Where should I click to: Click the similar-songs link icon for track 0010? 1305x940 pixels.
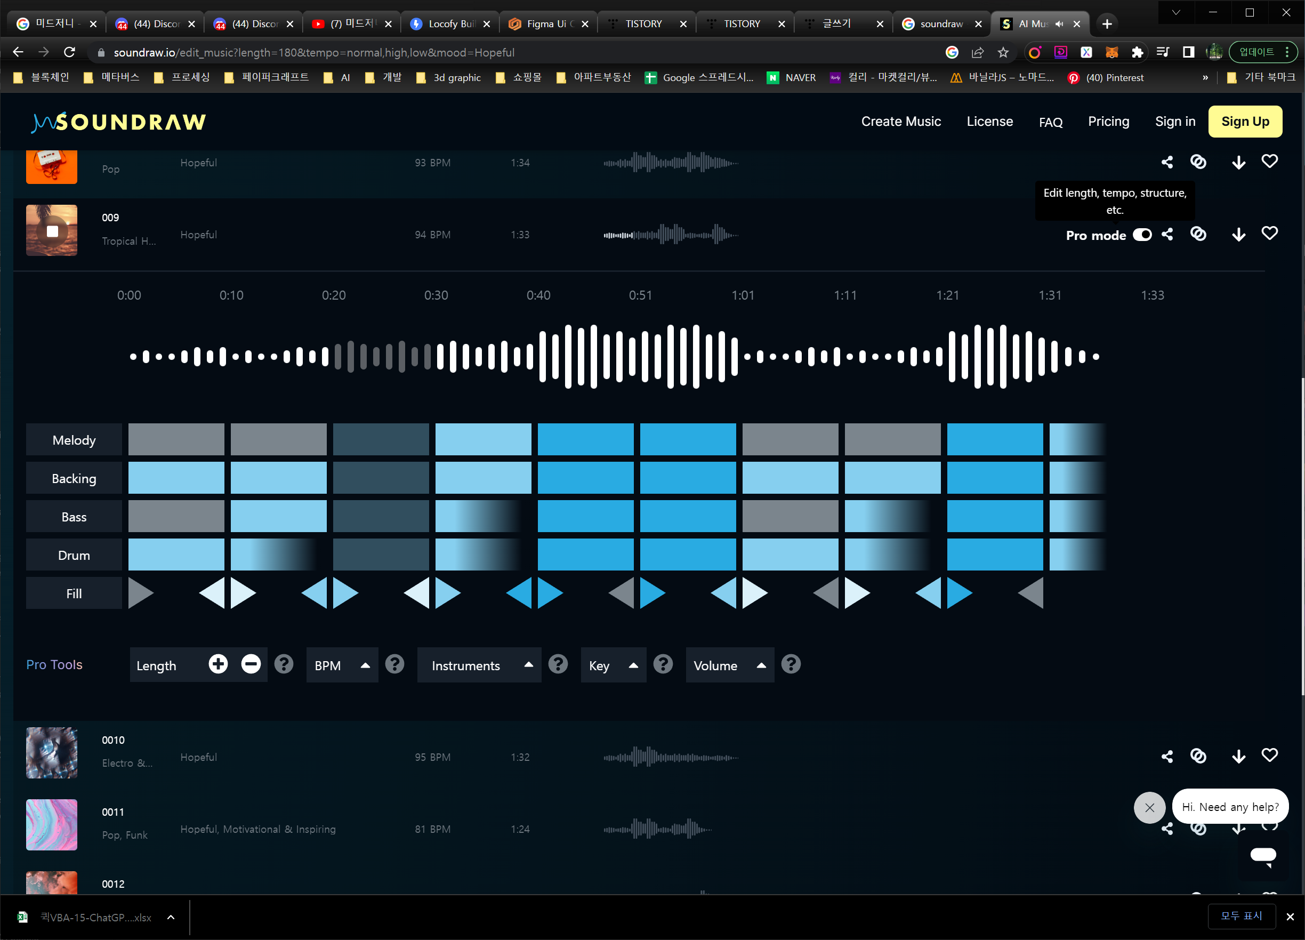(1198, 756)
